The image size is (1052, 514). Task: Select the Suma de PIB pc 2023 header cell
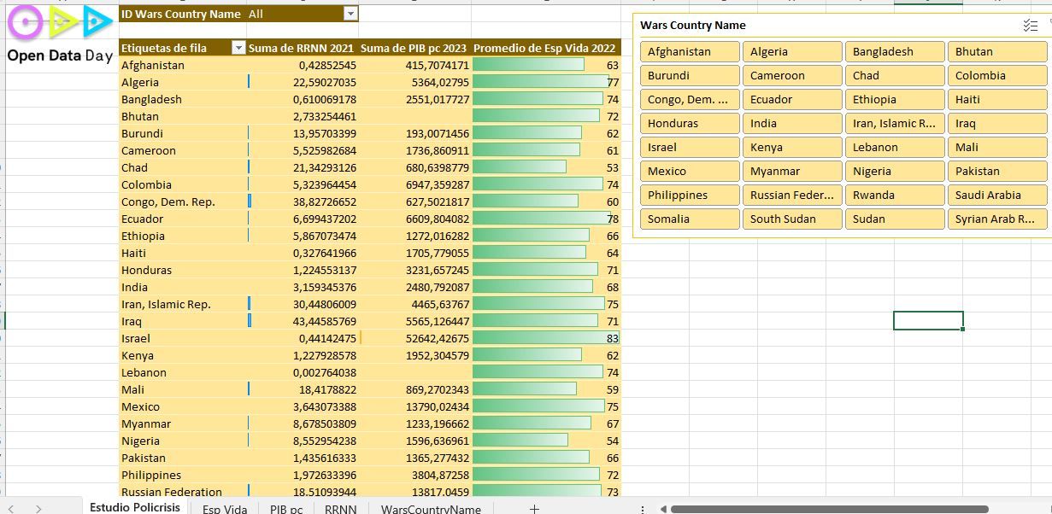pyautogui.click(x=414, y=48)
